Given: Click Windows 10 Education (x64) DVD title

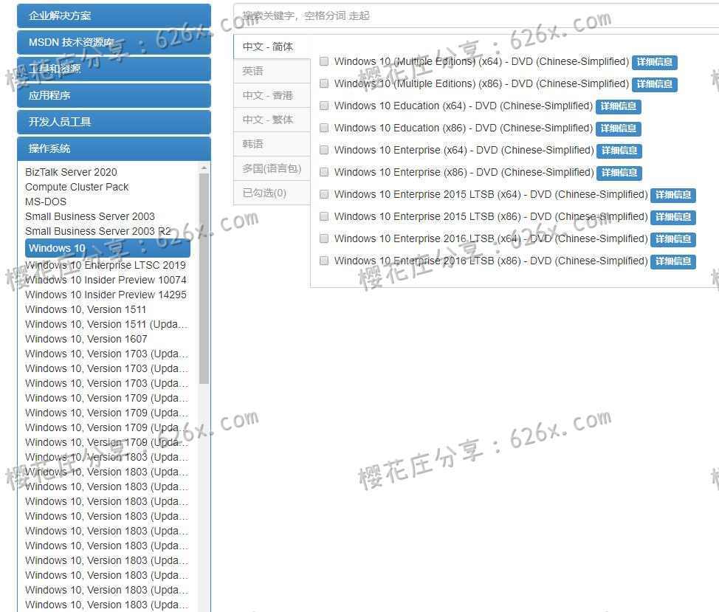Looking at the screenshot, I should 464,106.
